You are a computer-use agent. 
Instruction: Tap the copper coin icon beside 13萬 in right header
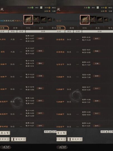(x=106, y=11)
